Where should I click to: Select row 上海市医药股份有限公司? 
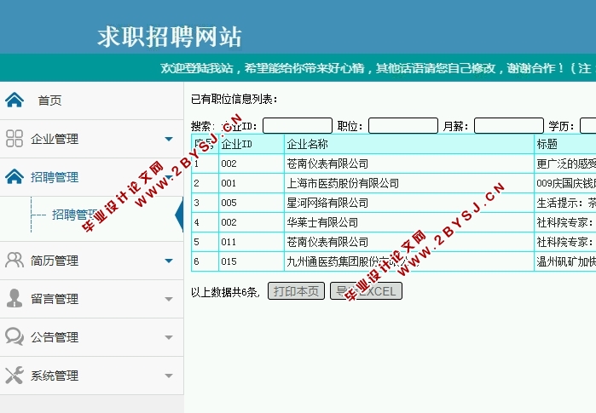(x=393, y=183)
